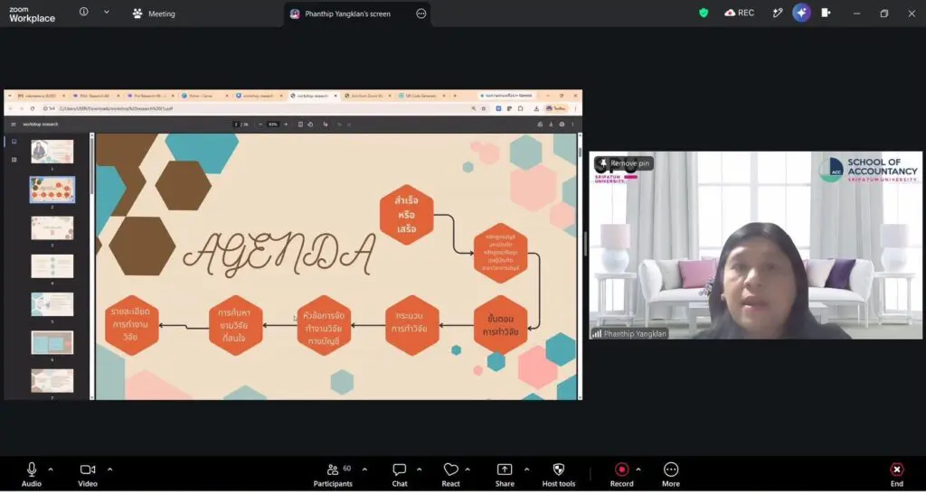926x492 pixels.
Task: Open the Participants panel
Action: pyautogui.click(x=333, y=474)
